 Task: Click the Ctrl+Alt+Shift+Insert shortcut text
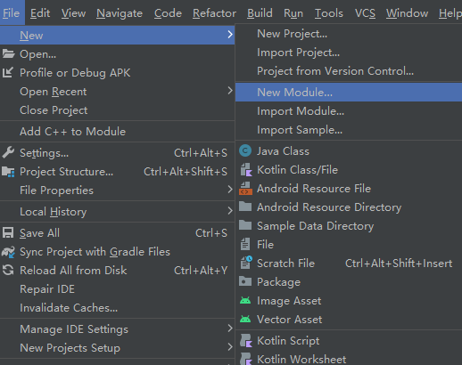click(399, 264)
